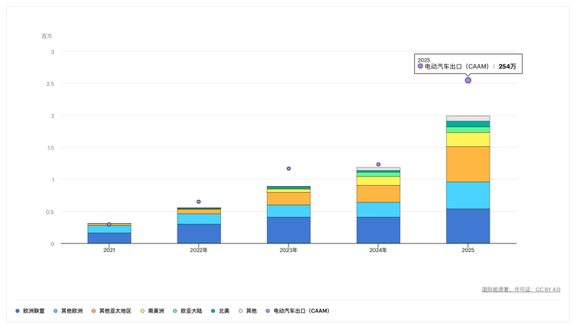Click the 2021 x-axis label
This screenshot has width=574, height=324.
tap(109, 250)
